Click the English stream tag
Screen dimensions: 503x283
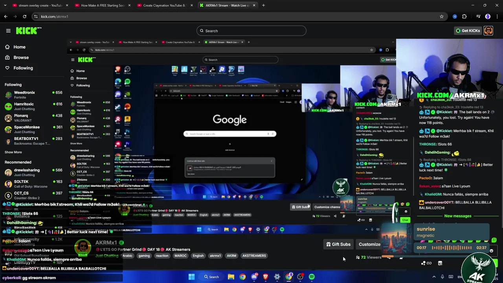click(x=198, y=256)
